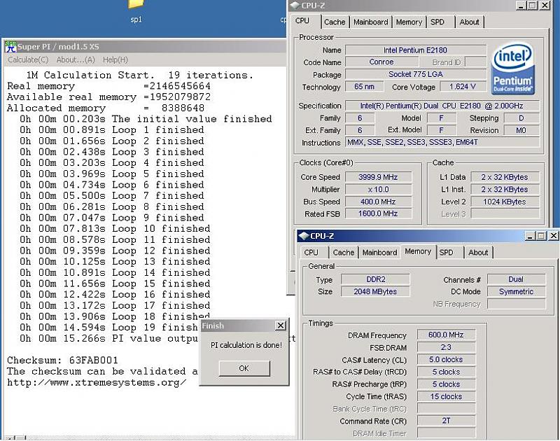Switch to the Mainboard tab in the upper CPU-Z window
Screen dimensions: 560x441
pyautogui.click(x=371, y=22)
